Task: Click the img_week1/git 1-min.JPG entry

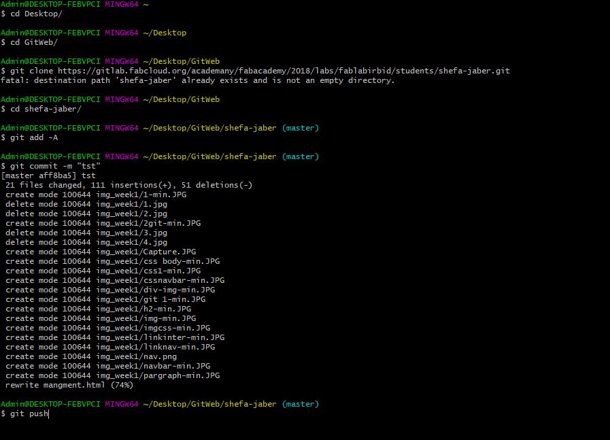Action: pos(151,299)
